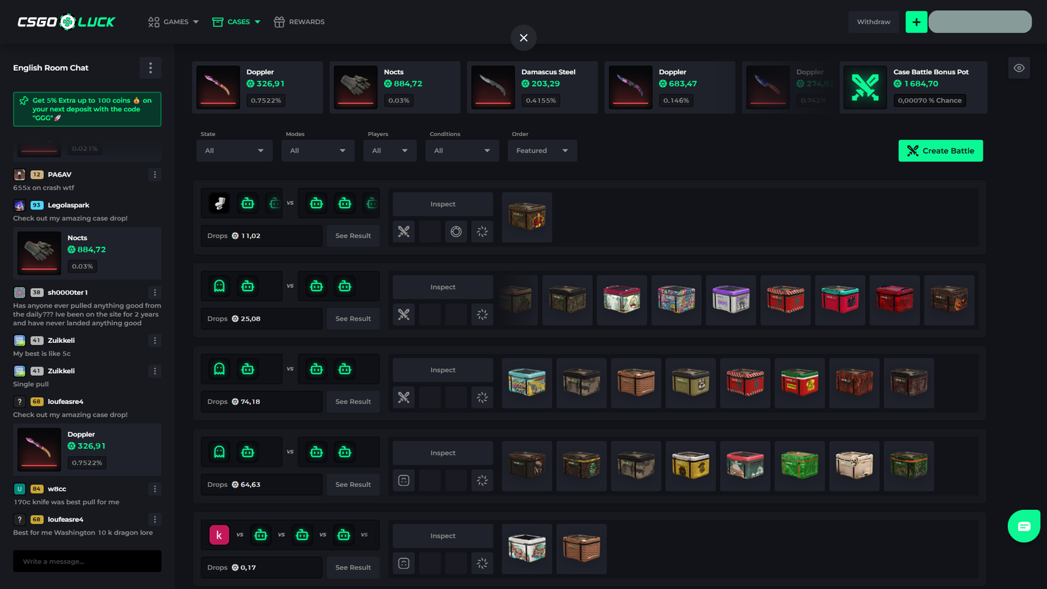Click the green robot bot icon in a battle
The height and width of the screenshot is (589, 1047).
[x=247, y=203]
